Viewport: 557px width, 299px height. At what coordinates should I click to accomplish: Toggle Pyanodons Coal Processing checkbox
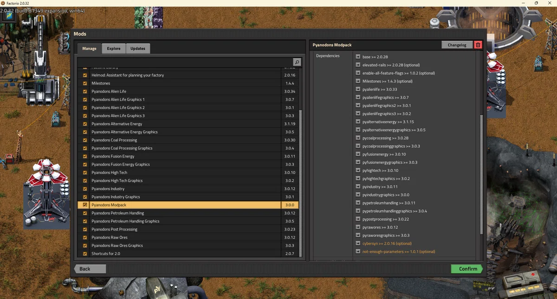click(85, 140)
